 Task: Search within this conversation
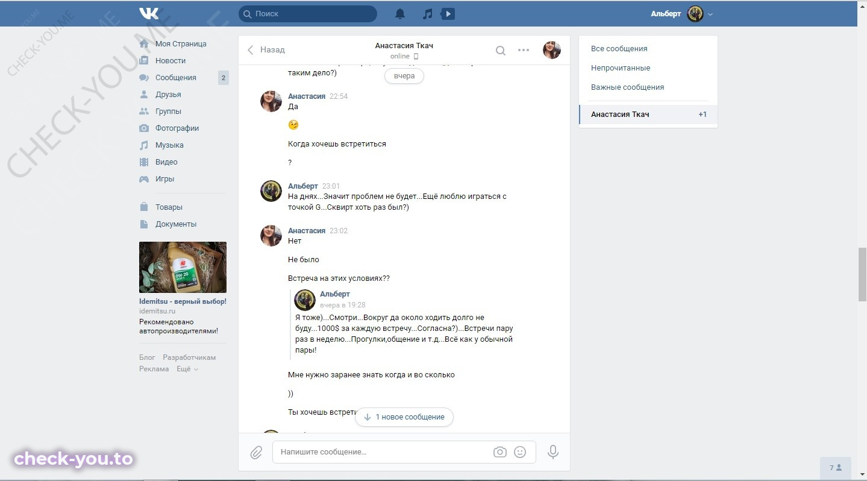click(500, 51)
